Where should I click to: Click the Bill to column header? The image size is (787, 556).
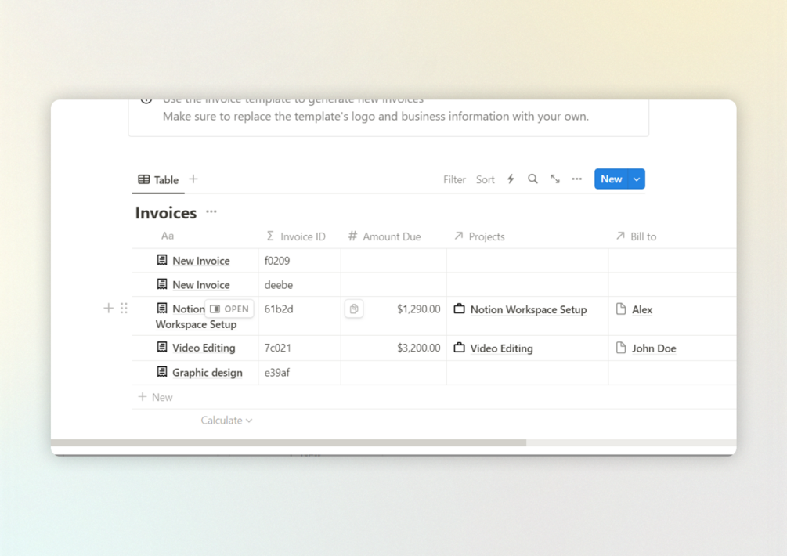636,236
